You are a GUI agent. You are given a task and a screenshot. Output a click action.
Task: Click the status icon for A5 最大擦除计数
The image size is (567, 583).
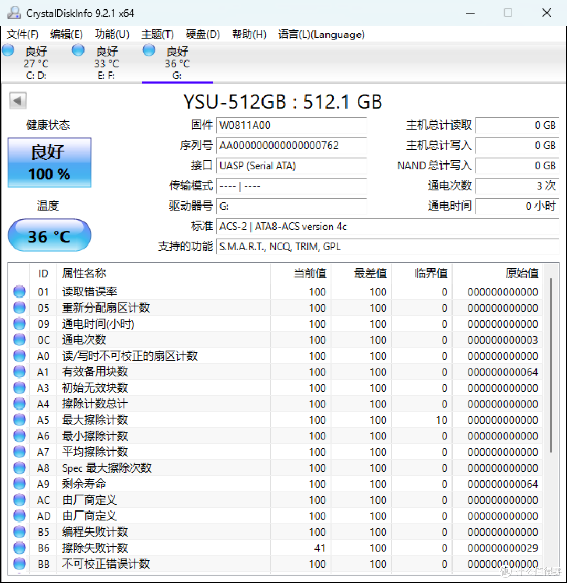[19, 420]
